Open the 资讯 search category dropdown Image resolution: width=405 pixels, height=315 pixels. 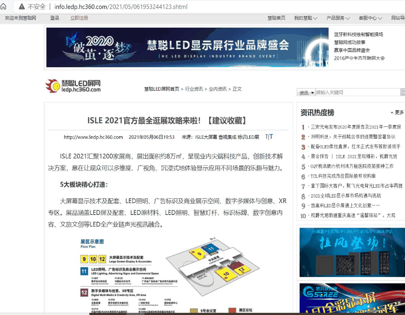[306, 92]
